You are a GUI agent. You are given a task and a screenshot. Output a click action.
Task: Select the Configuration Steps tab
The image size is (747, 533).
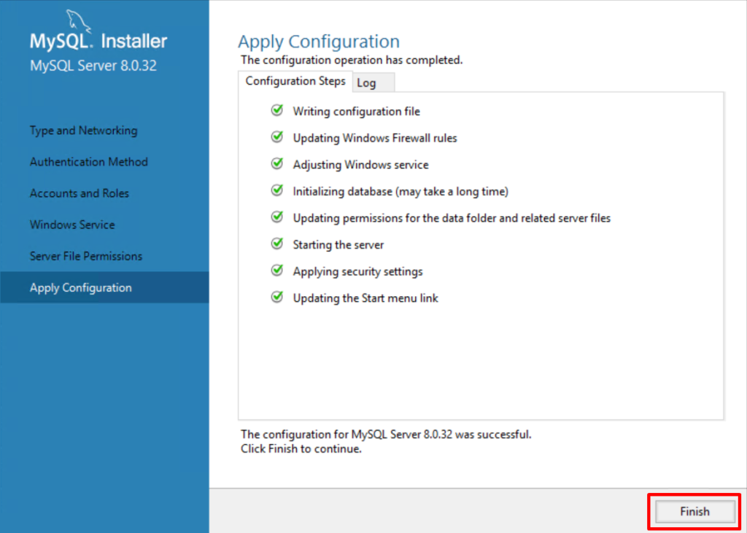tap(295, 81)
